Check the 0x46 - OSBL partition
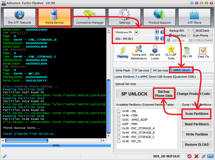 pos(119,115)
